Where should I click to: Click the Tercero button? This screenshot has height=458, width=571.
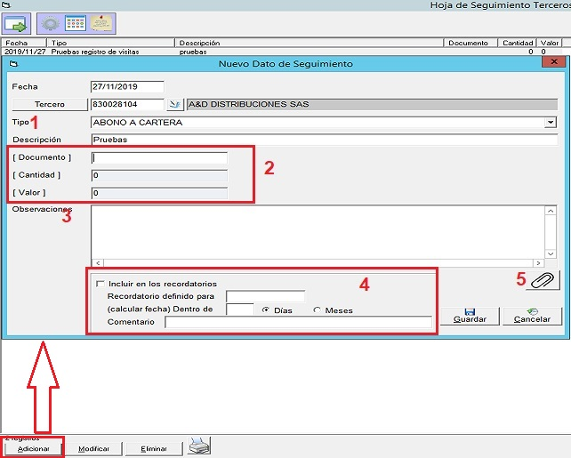click(50, 104)
